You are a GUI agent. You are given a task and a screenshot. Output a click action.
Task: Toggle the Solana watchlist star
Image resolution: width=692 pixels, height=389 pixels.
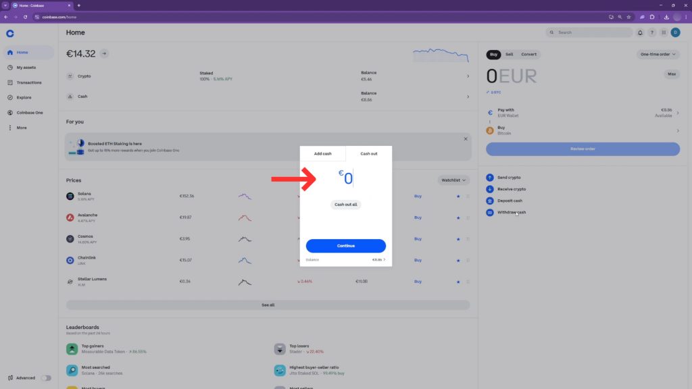point(458,197)
